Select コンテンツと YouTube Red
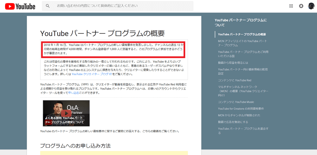The width and height of the screenshot is (317, 155). pos(235,80)
